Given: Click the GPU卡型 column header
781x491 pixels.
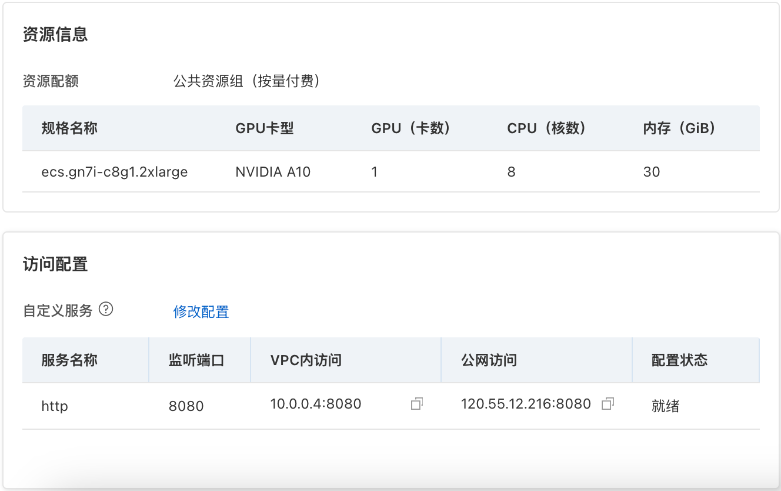Looking at the screenshot, I should pos(265,128).
